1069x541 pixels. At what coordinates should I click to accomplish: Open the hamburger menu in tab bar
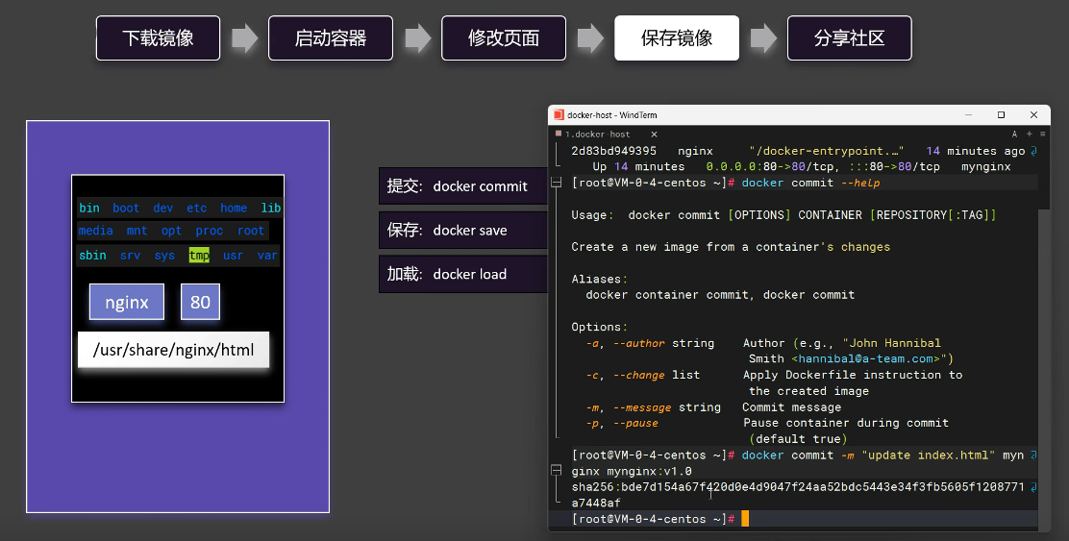coord(1041,135)
